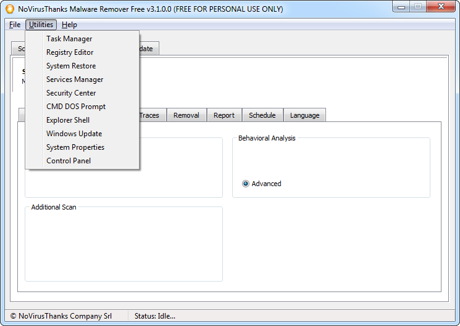This screenshot has width=460, height=326.
Task: Switch to the Removal tab
Action: (x=186, y=115)
